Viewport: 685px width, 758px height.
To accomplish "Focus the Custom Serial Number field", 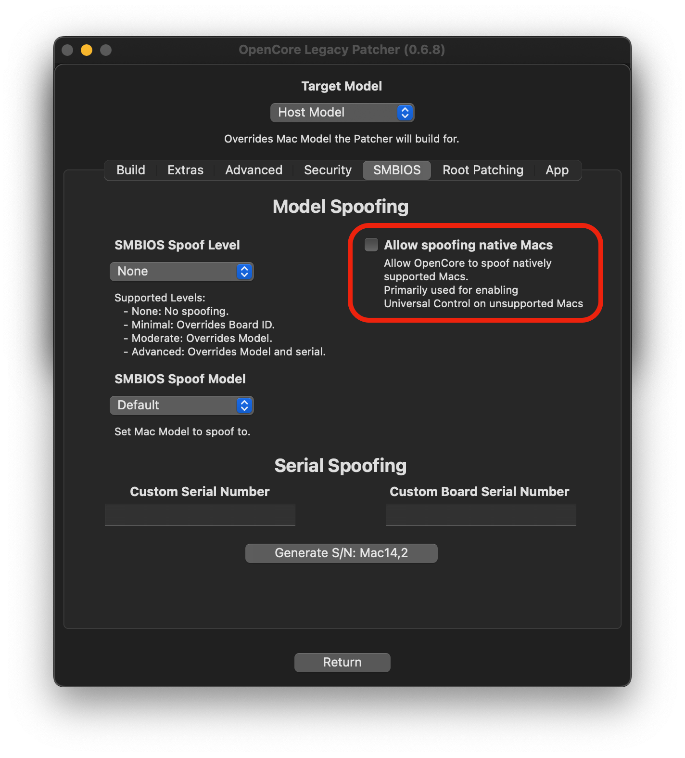I will (x=200, y=515).
